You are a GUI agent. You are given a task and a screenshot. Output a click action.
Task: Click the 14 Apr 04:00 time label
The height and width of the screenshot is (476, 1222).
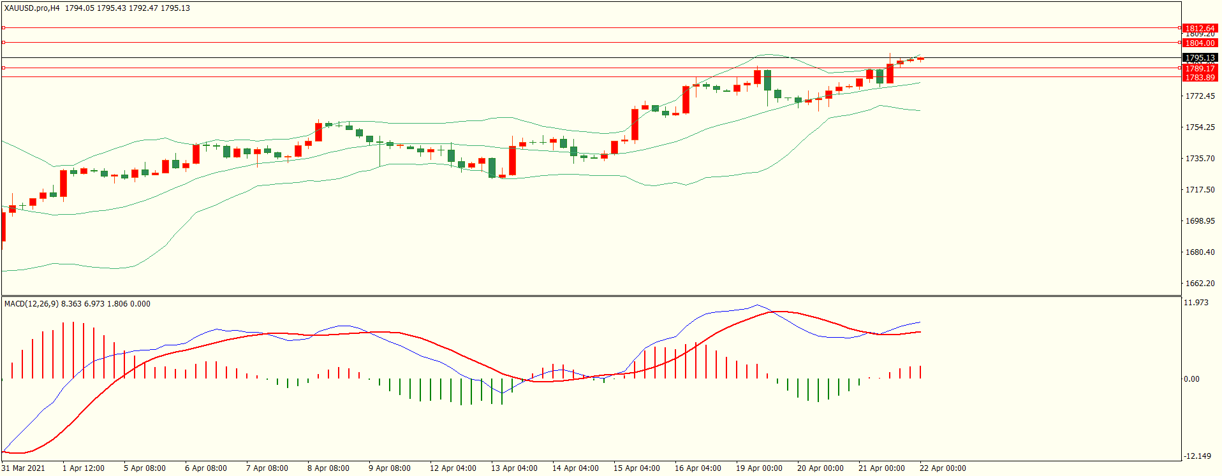575,468
